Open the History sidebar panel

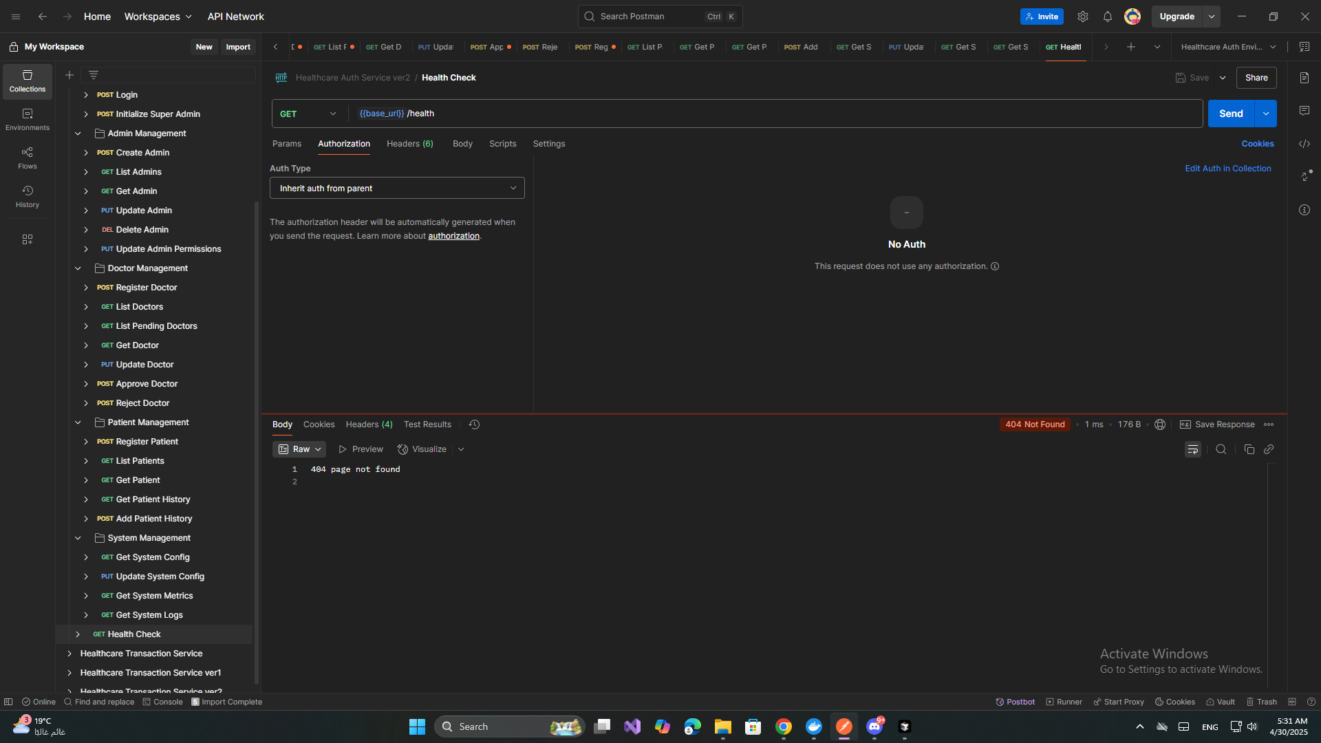pyautogui.click(x=28, y=196)
